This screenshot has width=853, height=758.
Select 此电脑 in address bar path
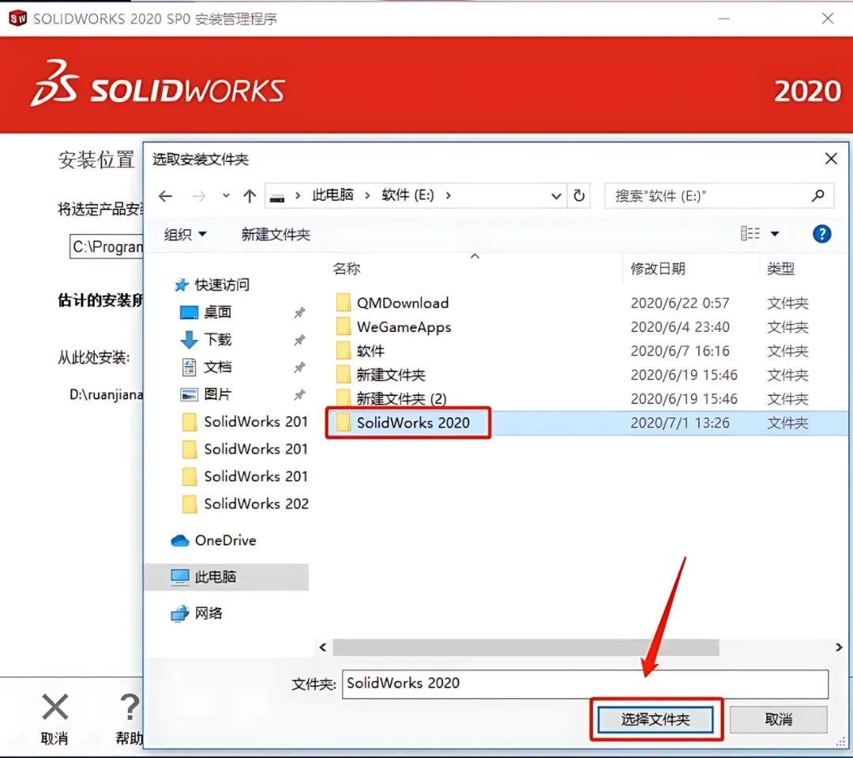333,195
